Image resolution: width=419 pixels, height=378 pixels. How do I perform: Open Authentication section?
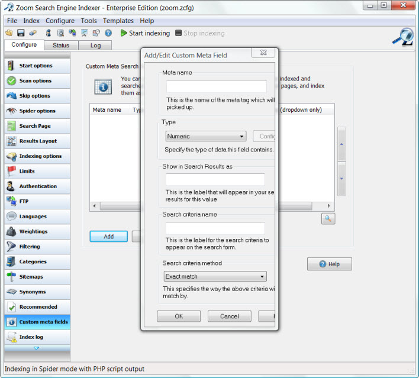coord(37,186)
